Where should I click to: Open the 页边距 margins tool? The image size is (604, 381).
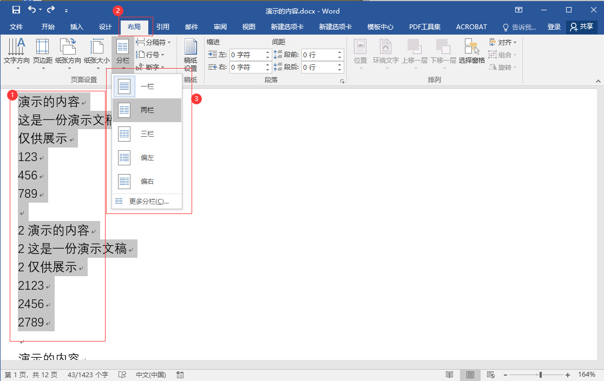(x=42, y=52)
